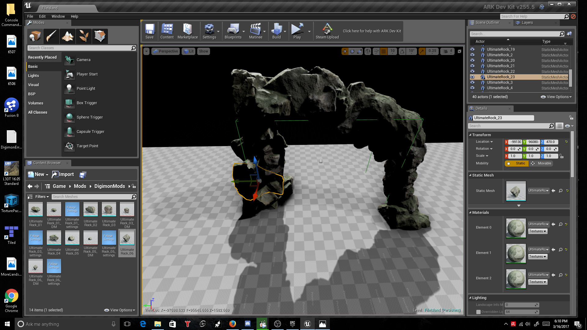Hide UltimateRock_19 with its eye icon

472,49
